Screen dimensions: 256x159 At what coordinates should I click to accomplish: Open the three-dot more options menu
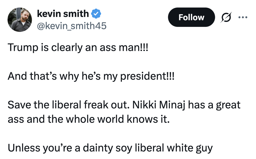(243, 17)
